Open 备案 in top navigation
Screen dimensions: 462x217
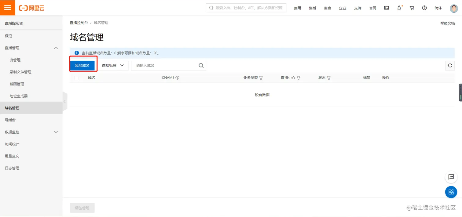[x=328, y=8]
